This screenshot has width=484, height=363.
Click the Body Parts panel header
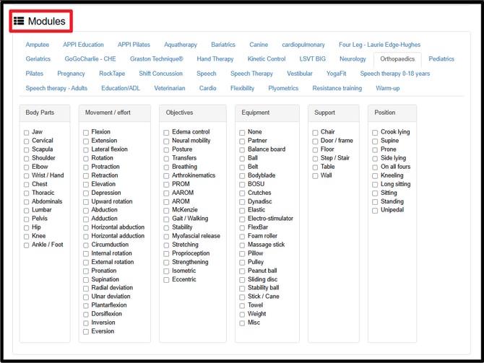(45, 113)
